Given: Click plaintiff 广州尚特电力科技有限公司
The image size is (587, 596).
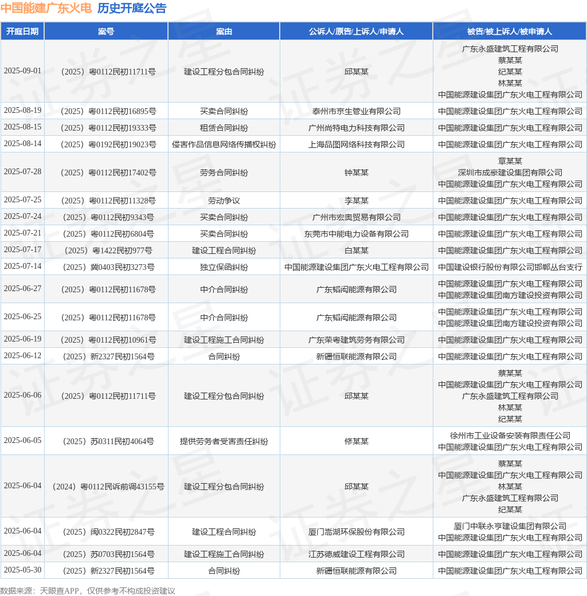Looking at the screenshot, I should tap(356, 128).
